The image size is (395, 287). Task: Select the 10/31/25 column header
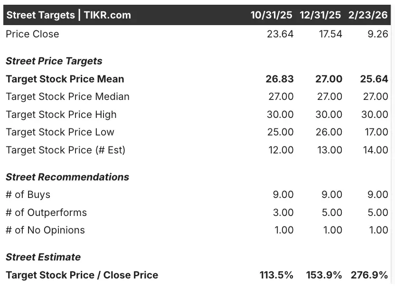(271, 15)
